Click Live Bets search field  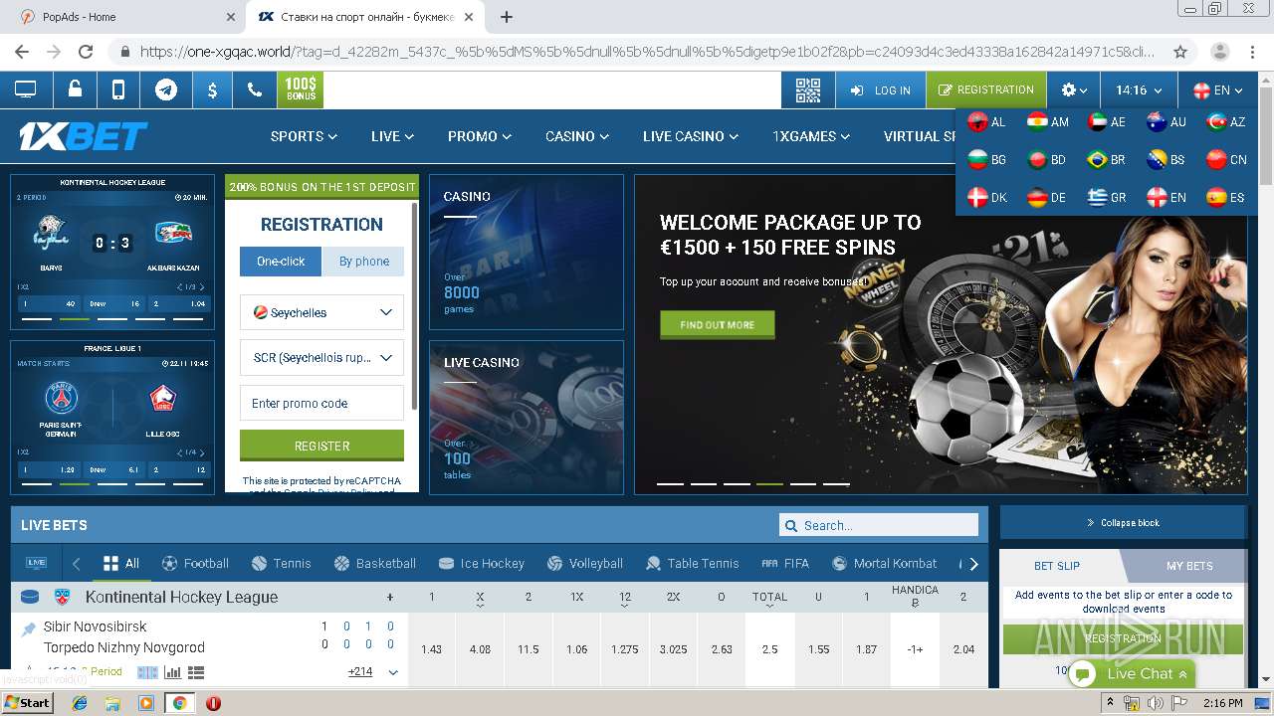coord(879,525)
